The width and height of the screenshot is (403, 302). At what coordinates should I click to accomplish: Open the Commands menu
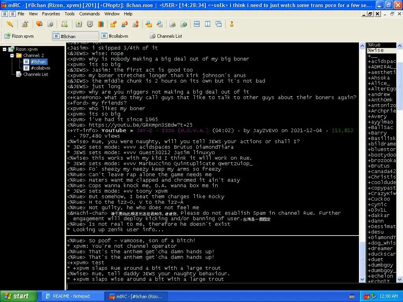pyautogui.click(x=89, y=14)
